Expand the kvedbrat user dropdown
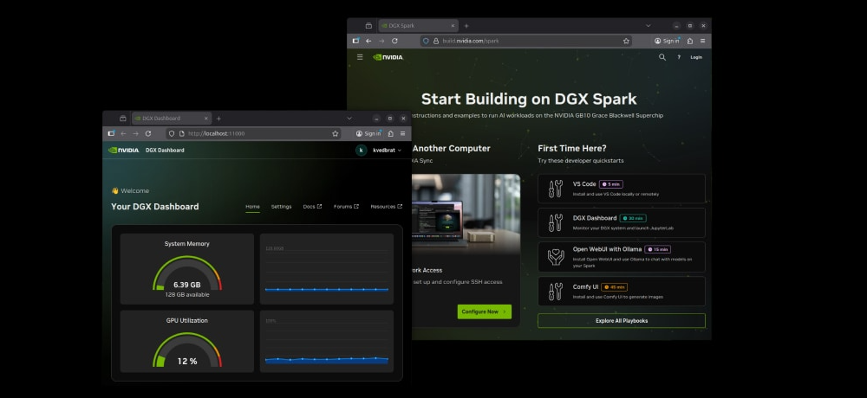867x398 pixels. click(x=387, y=151)
